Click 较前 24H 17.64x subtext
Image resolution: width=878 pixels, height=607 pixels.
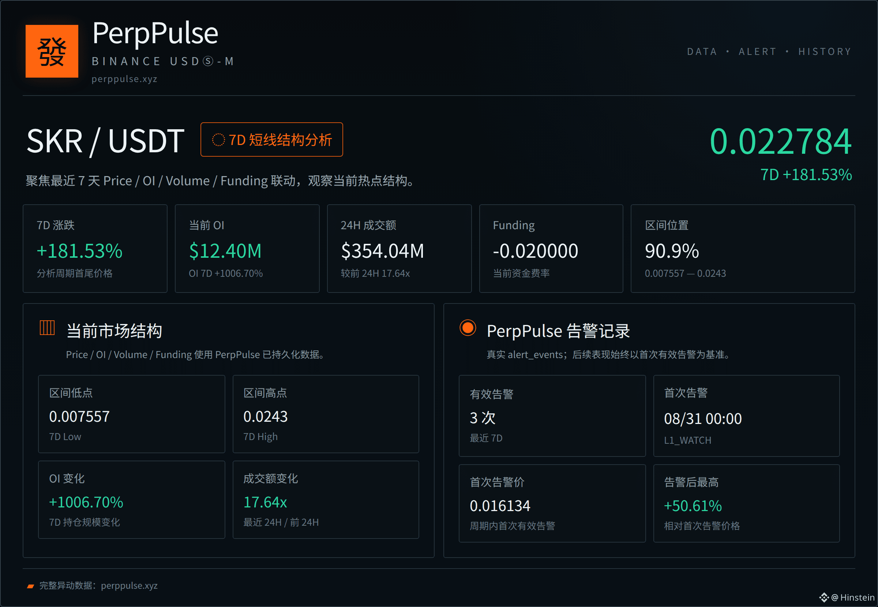point(375,273)
